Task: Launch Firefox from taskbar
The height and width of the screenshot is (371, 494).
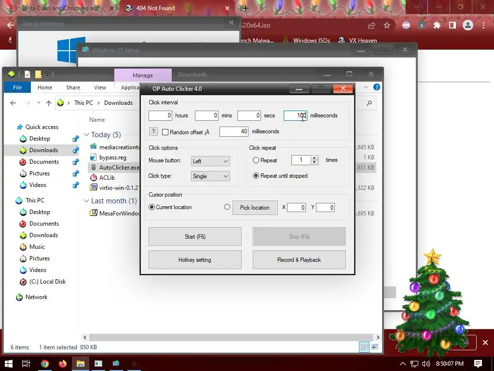Action: coord(63,364)
